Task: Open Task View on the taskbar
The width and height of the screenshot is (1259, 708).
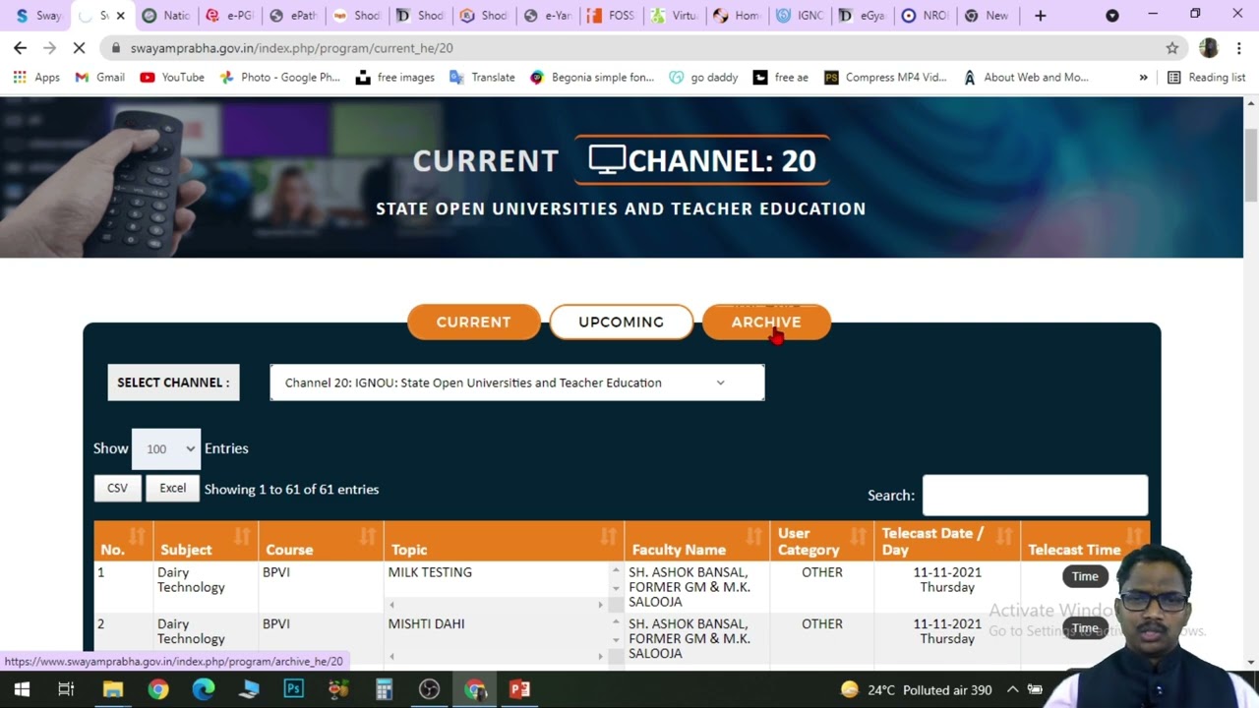Action: [66, 689]
